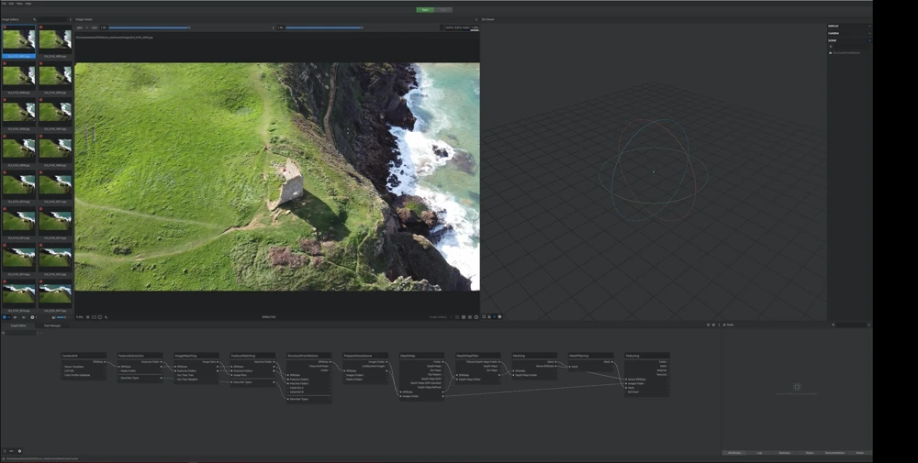This screenshot has width=918, height=463.
Task: Switch to the Task Manager tab
Action: coord(51,325)
